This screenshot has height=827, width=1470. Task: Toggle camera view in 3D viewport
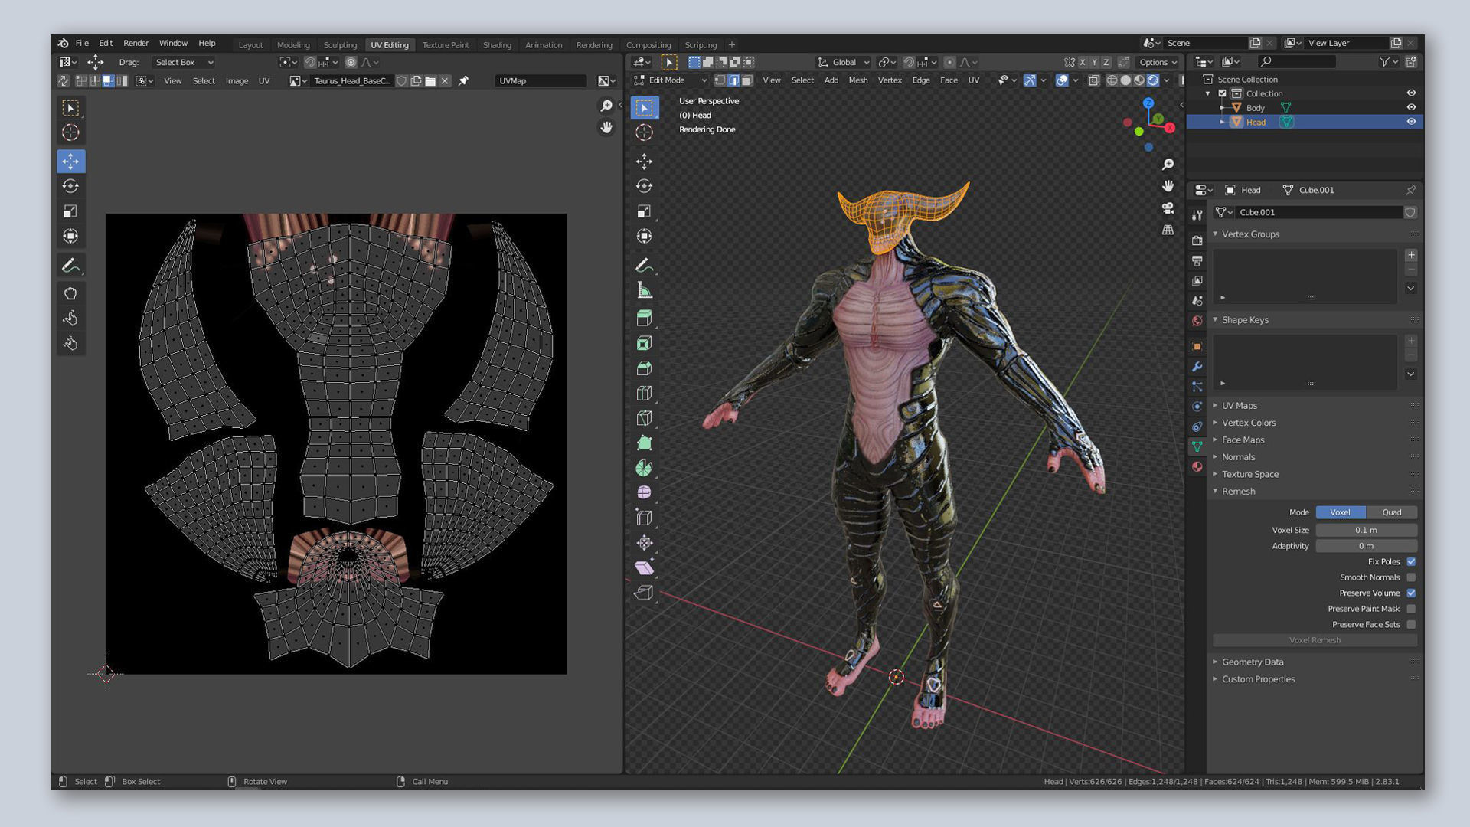(1168, 208)
